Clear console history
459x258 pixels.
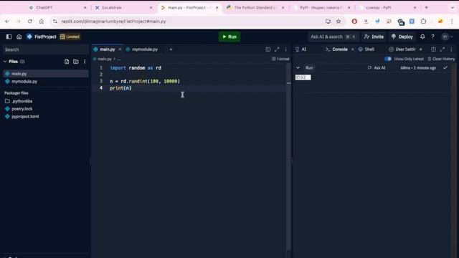coord(441,59)
